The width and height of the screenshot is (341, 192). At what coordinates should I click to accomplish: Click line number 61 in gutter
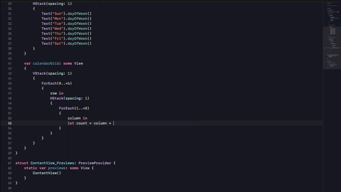click(10, 163)
